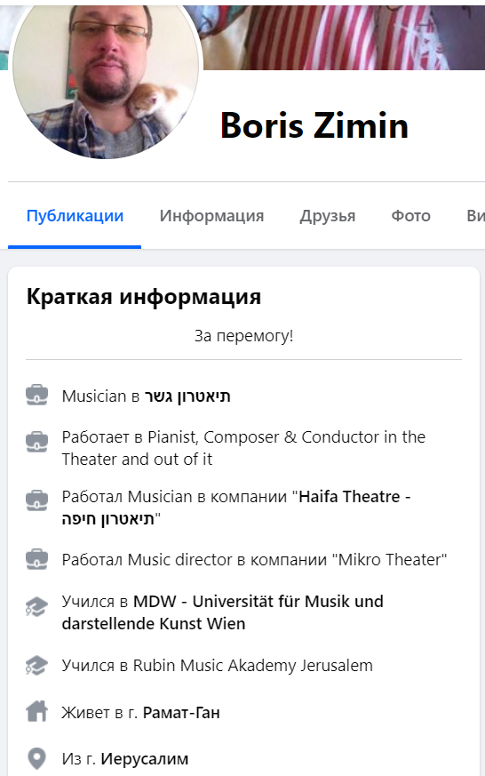Click the house icon beside Рамат-Ган
The width and height of the screenshot is (485, 776).
point(37,712)
